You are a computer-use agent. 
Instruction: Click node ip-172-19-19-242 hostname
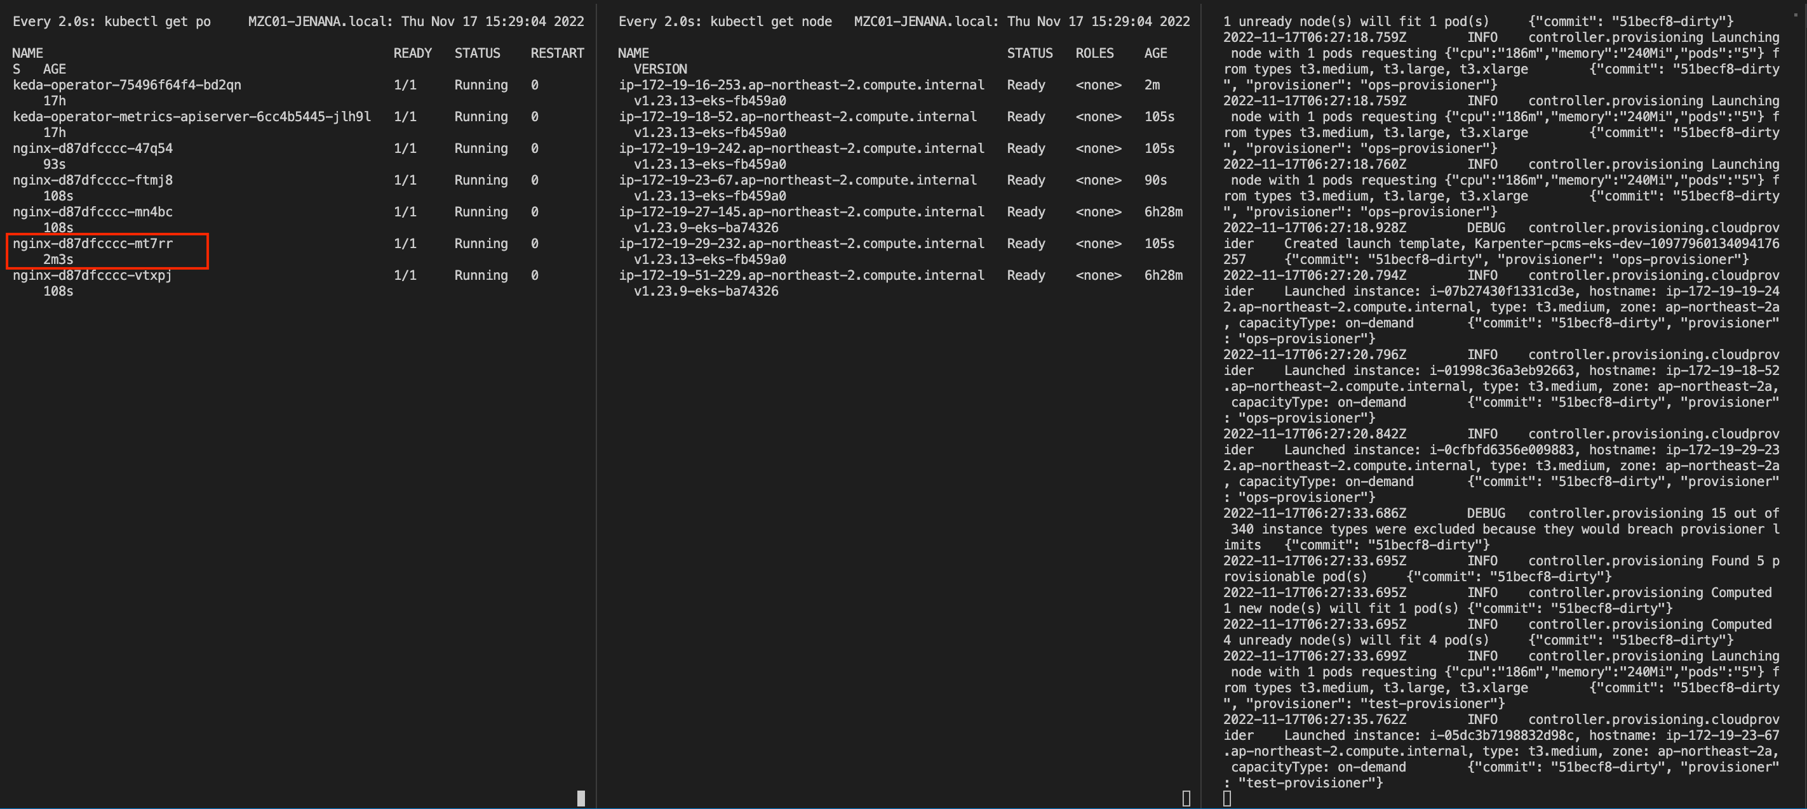pyautogui.click(x=801, y=148)
